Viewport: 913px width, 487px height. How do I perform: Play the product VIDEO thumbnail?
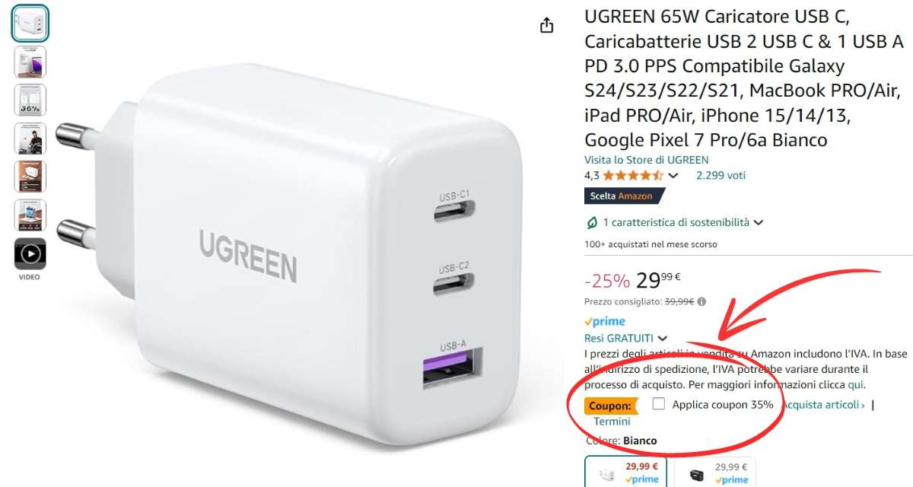coord(30,254)
